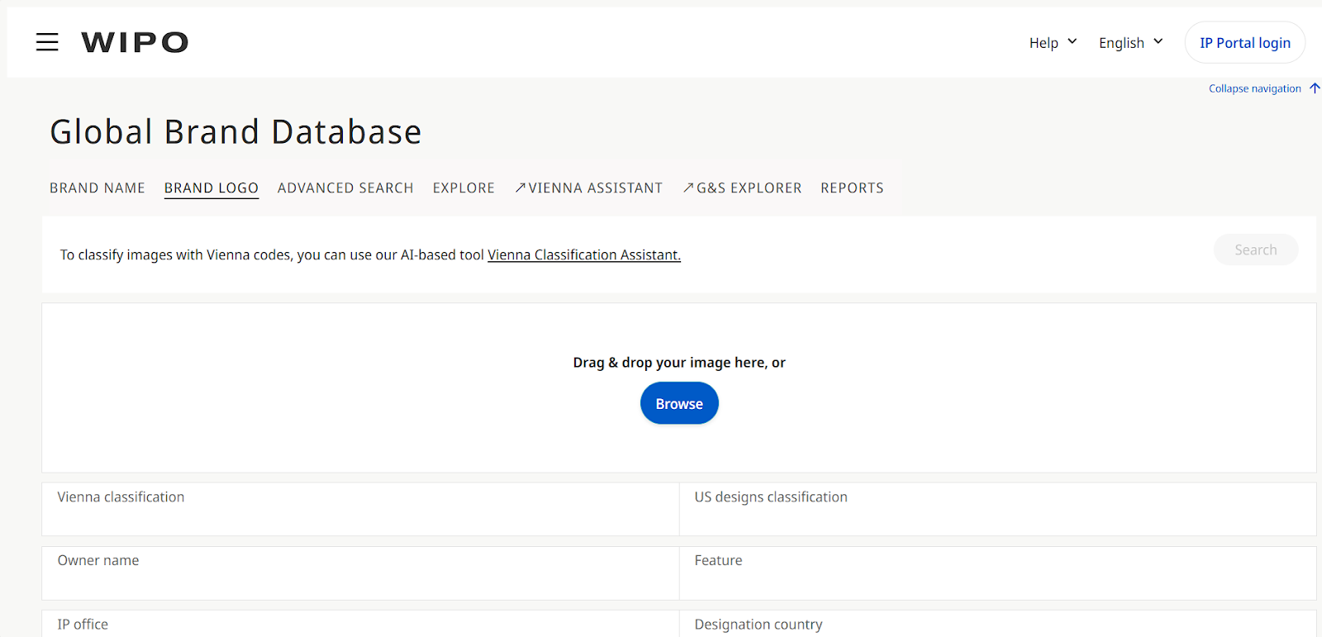This screenshot has height=637, width=1322.
Task: Click the Designation country field
Action: 997,624
